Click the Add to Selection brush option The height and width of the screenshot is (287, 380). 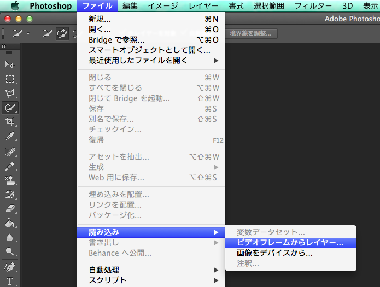coord(62,33)
